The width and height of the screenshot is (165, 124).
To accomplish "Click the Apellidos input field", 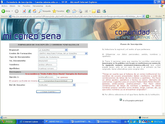I will point(47,68).
